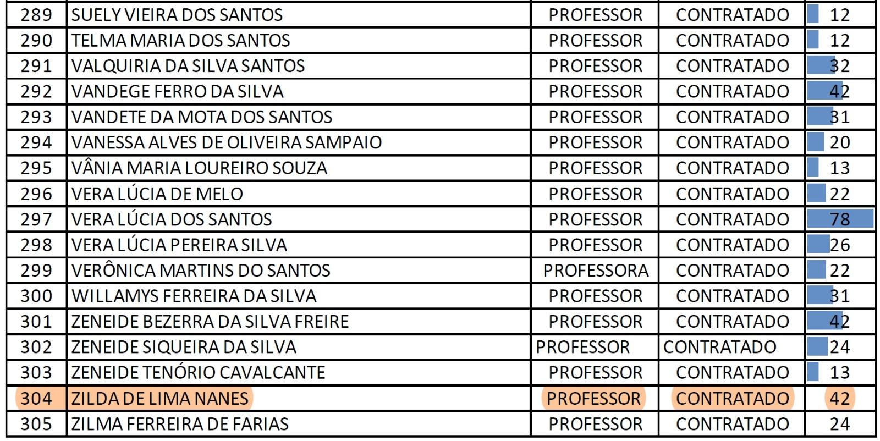880x441 pixels.
Task: Select VANESSA ALVES DE OLIVEIRA SAMPAIO cell
Action: click(227, 142)
